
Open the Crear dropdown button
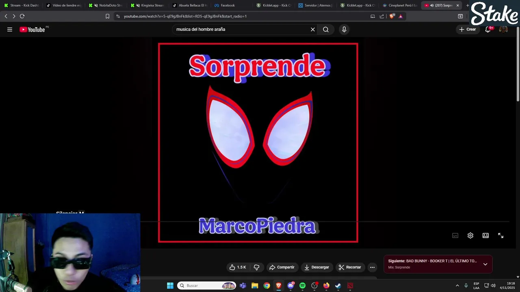467,29
